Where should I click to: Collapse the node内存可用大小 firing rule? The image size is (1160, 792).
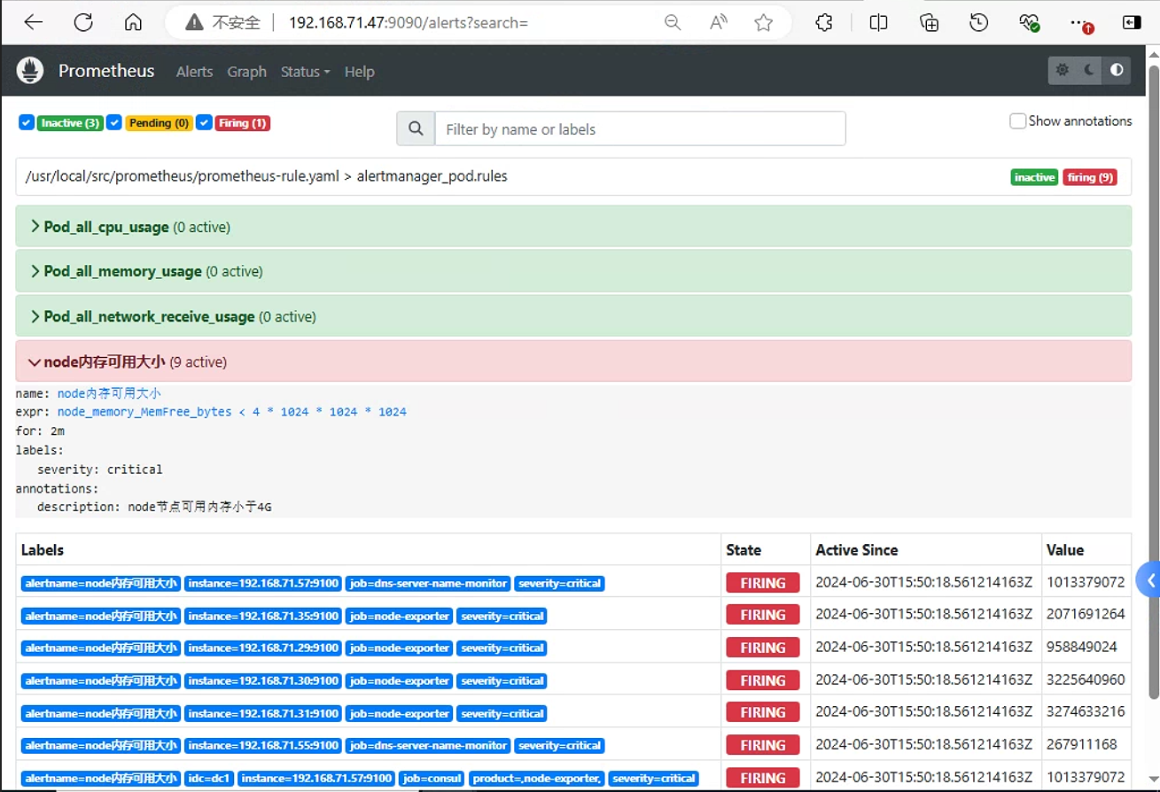pos(573,361)
